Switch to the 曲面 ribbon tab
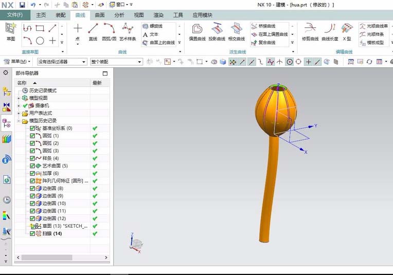Viewport: 393px width, 275px height. tap(100, 15)
